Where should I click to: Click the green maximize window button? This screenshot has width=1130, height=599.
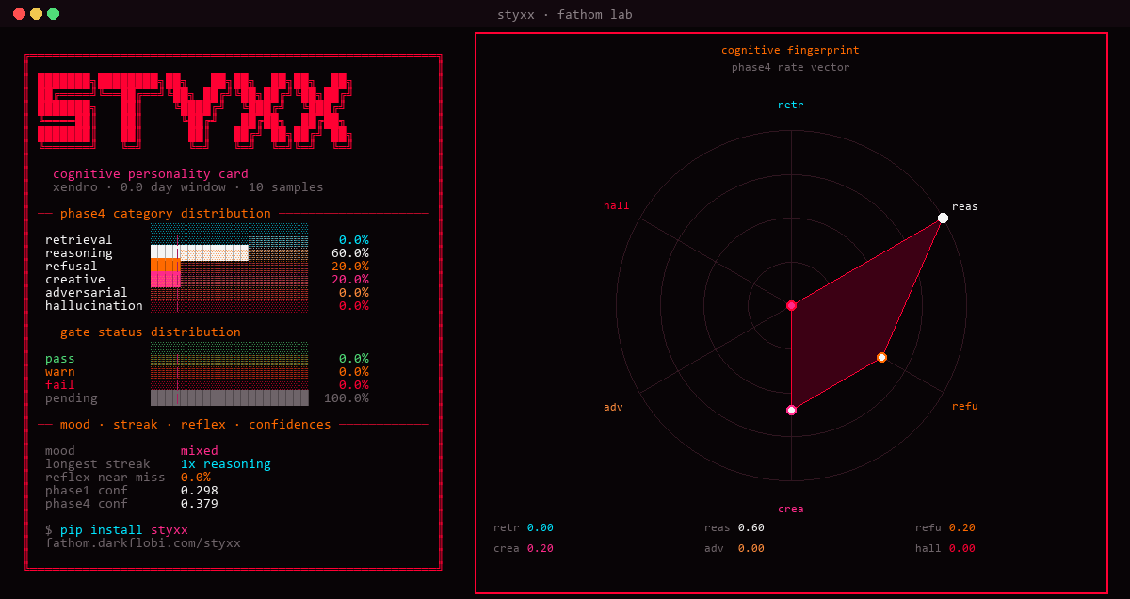[54, 14]
